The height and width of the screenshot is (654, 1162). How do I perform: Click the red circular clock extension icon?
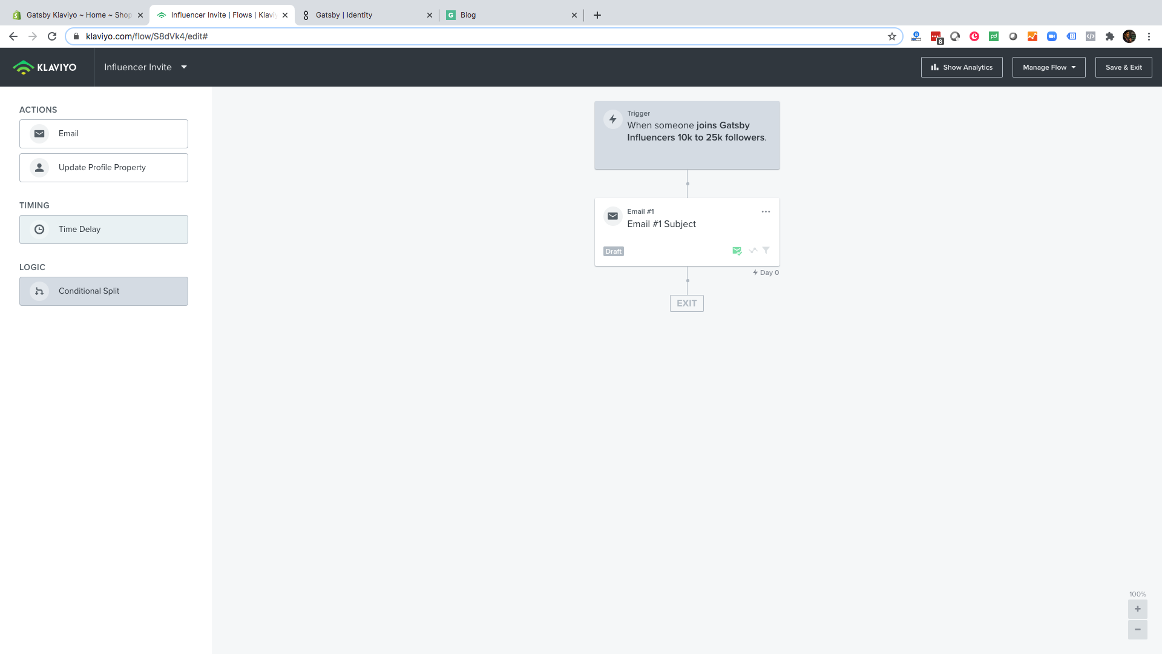[x=974, y=36]
